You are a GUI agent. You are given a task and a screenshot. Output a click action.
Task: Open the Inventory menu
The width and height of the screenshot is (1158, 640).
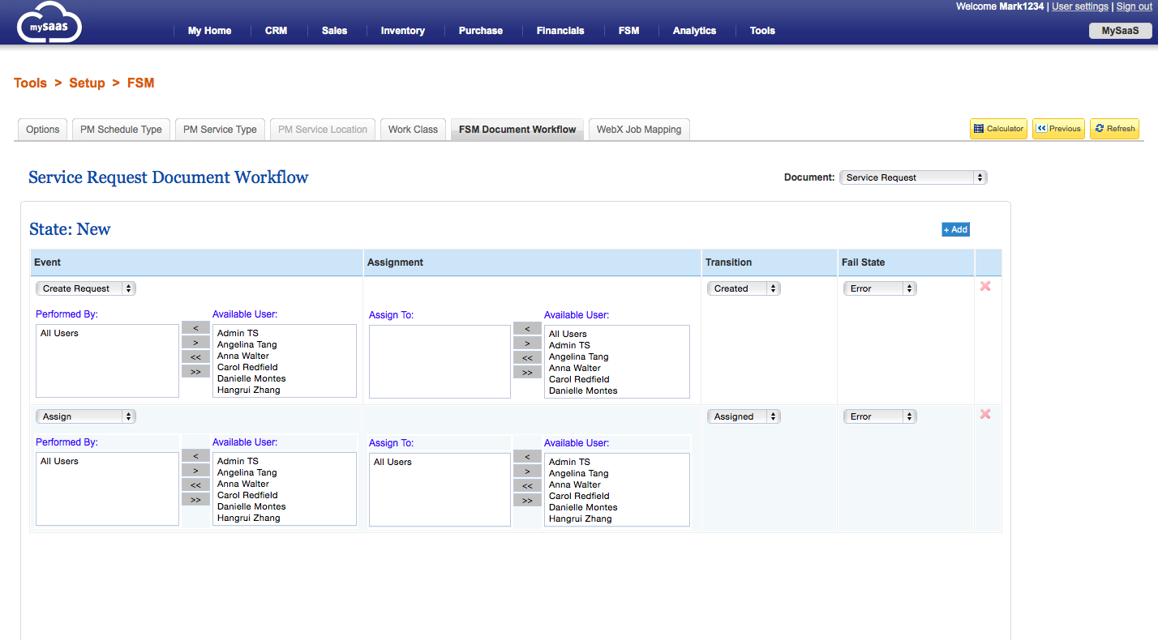[x=403, y=31]
